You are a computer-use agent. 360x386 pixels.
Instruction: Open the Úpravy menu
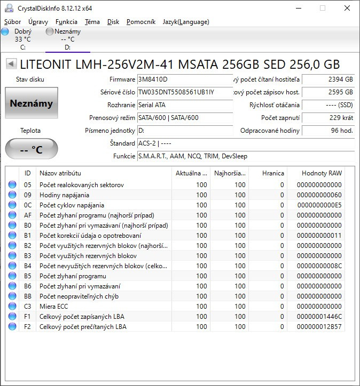point(38,22)
